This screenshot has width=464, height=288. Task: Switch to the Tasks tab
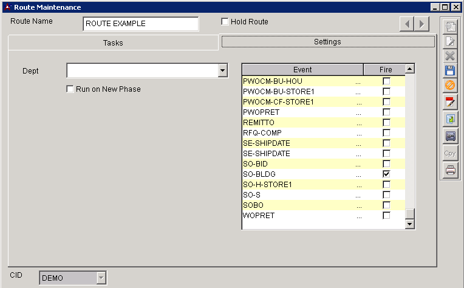coord(112,43)
